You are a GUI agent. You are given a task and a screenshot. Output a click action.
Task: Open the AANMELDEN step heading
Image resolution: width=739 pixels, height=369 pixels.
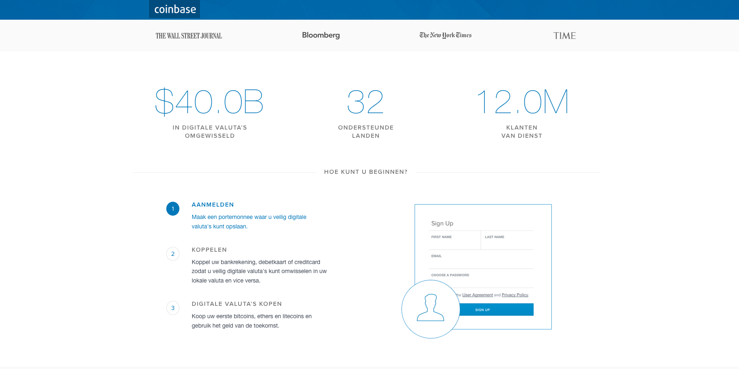213,205
